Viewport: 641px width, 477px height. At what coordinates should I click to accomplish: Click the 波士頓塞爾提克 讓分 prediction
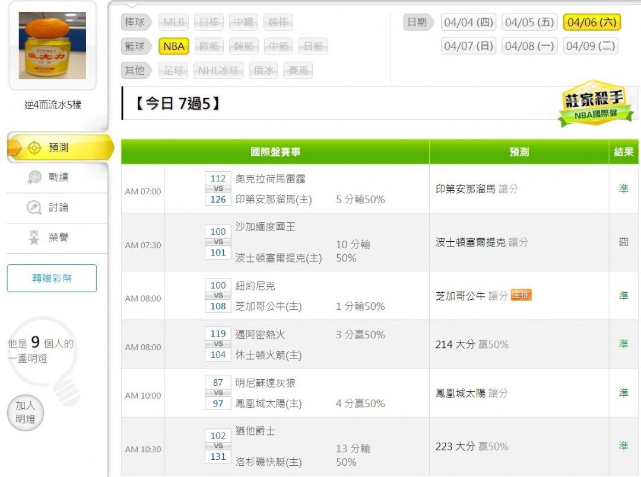point(481,242)
